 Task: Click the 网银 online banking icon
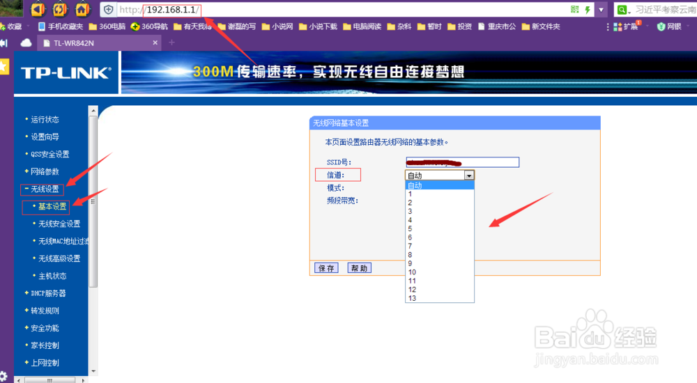(x=669, y=26)
